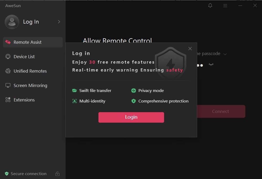This screenshot has height=179, width=262.
Task: Click the Connect button
Action: coord(221,111)
